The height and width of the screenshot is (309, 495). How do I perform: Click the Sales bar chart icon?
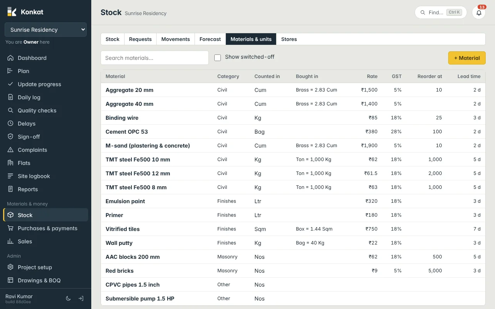click(x=10, y=241)
